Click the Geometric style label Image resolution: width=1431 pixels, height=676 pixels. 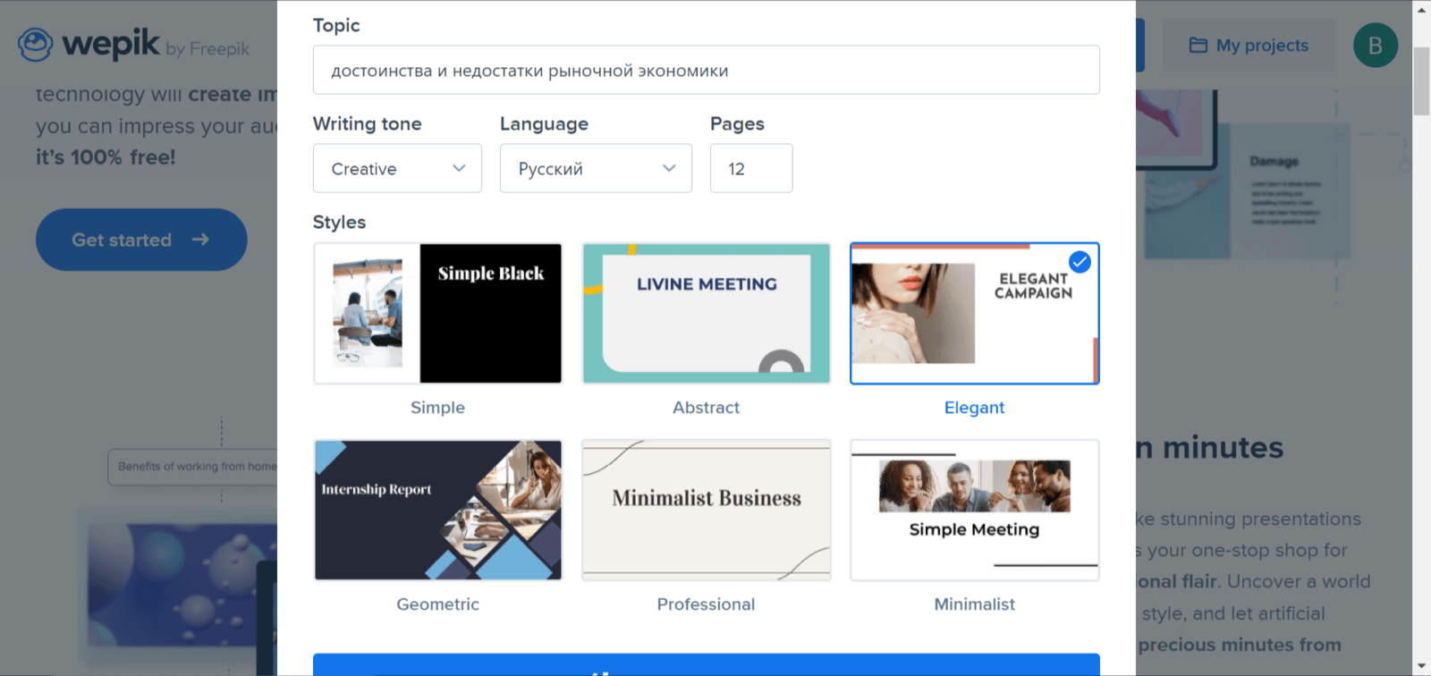(437, 604)
